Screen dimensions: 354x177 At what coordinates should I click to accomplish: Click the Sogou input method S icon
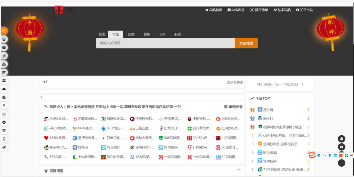tap(312, 156)
